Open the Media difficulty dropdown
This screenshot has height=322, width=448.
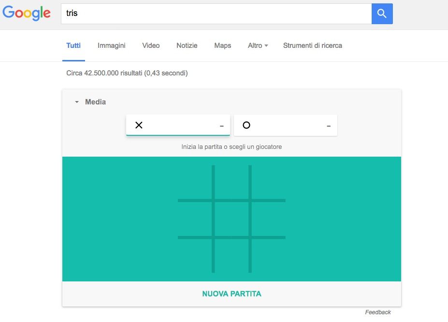click(90, 102)
